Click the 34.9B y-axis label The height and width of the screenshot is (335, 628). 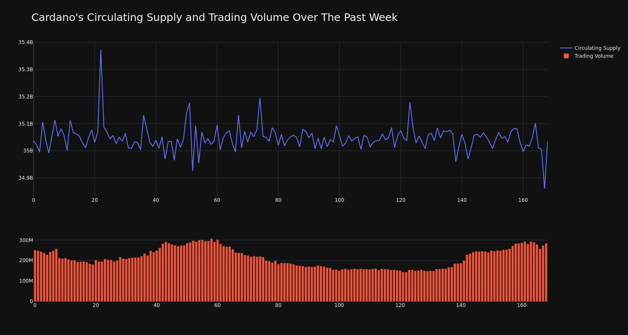click(x=26, y=178)
